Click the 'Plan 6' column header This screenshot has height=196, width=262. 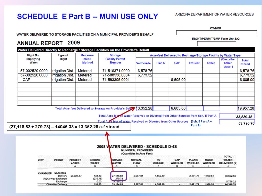tap(161, 63)
